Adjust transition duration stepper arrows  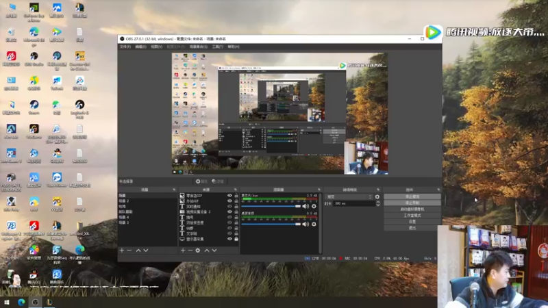pos(378,203)
